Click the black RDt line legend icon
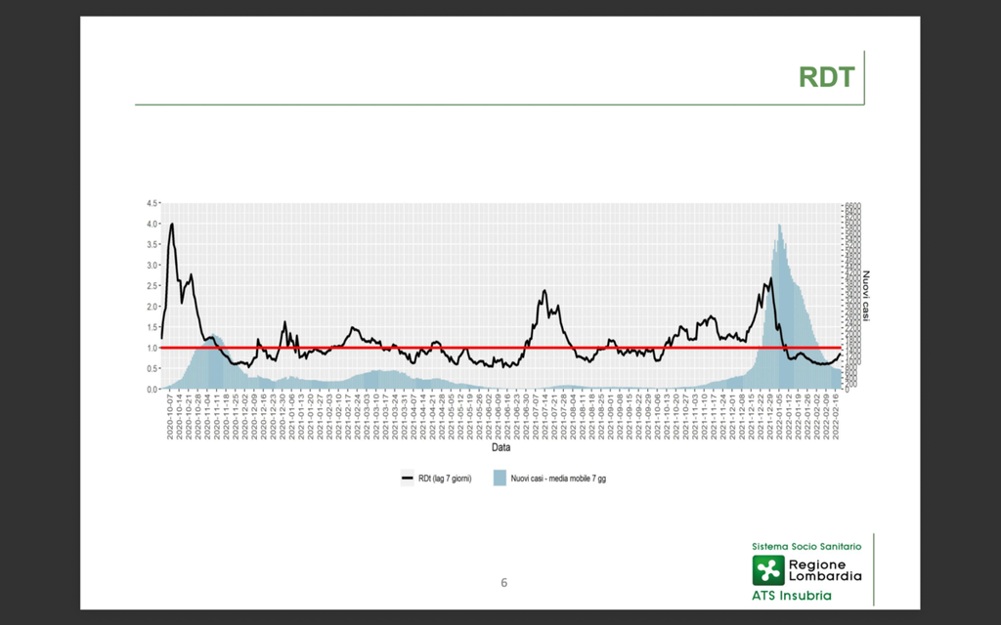Viewport: 1001px width, 625px height. click(408, 479)
